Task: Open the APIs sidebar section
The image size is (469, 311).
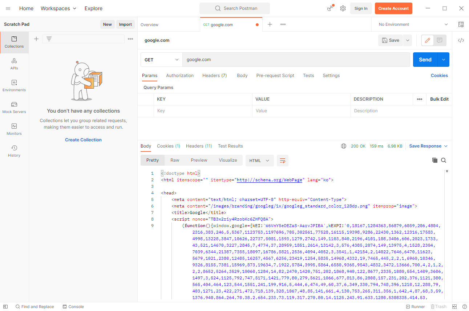Action: tap(14, 64)
